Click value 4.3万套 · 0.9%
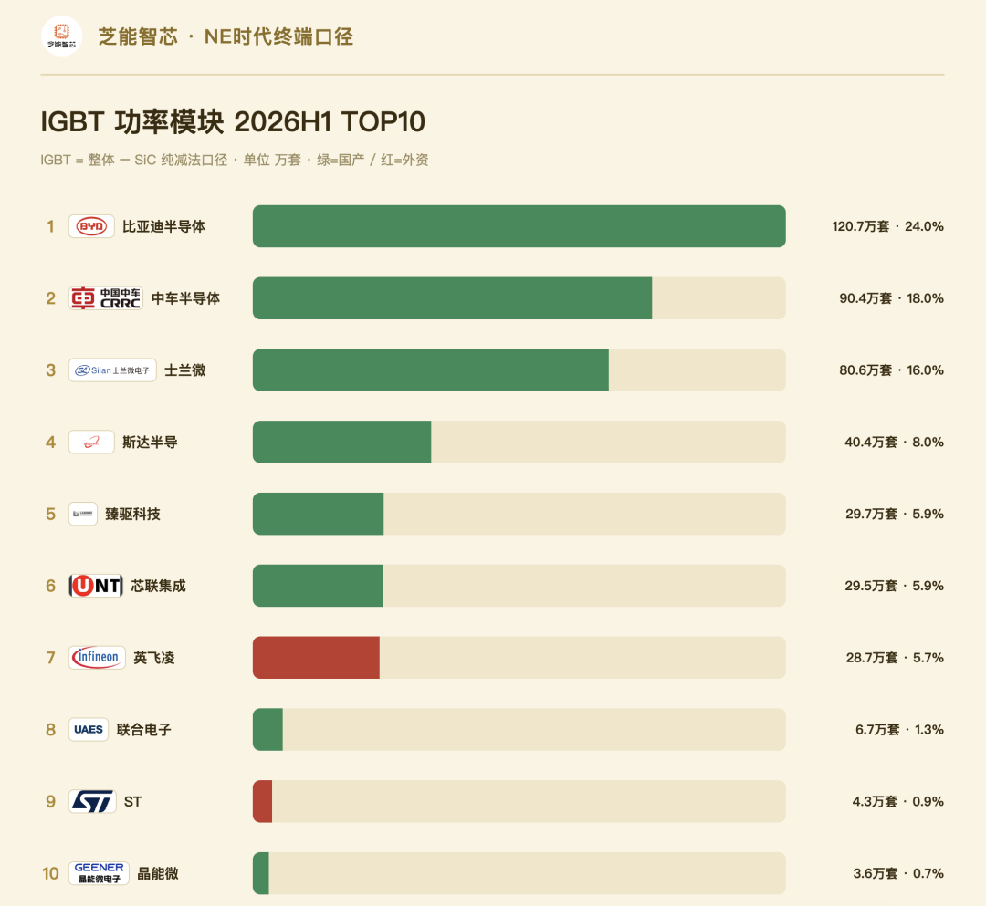The image size is (986, 906). [898, 802]
